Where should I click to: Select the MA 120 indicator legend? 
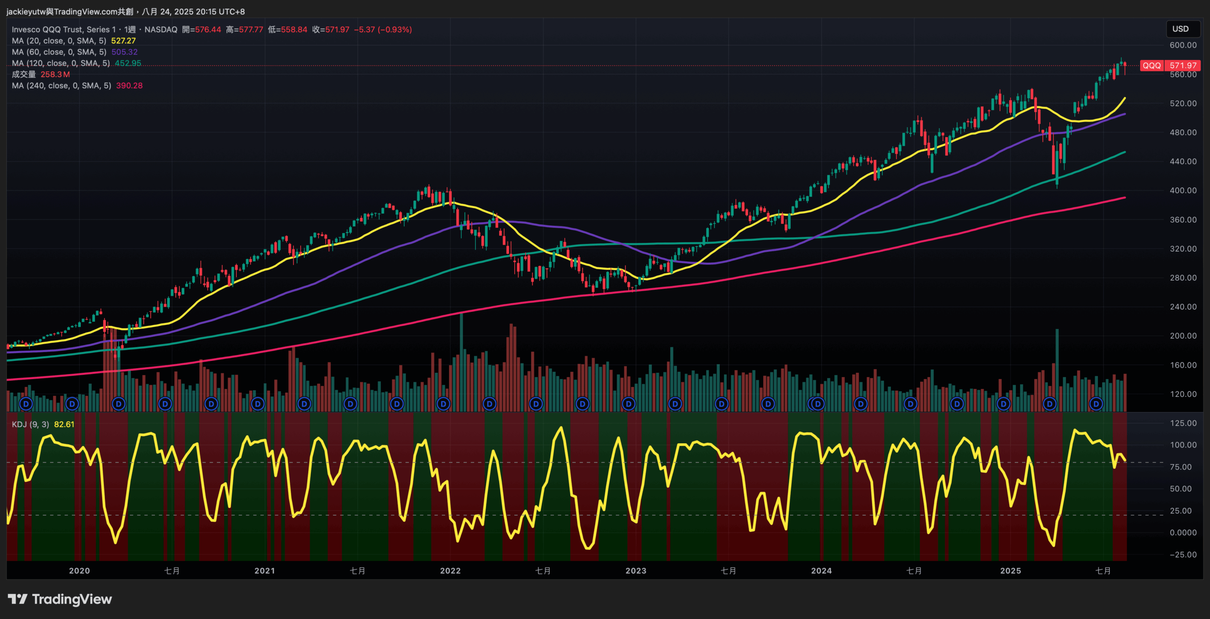(x=61, y=63)
